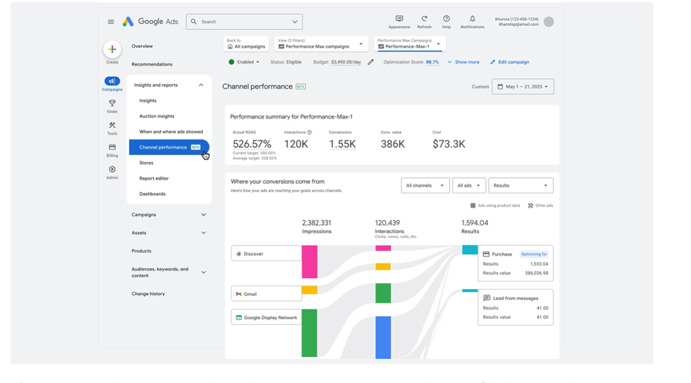The height and width of the screenshot is (383, 691).
Task: Open Billing card icon
Action: [x=112, y=147]
